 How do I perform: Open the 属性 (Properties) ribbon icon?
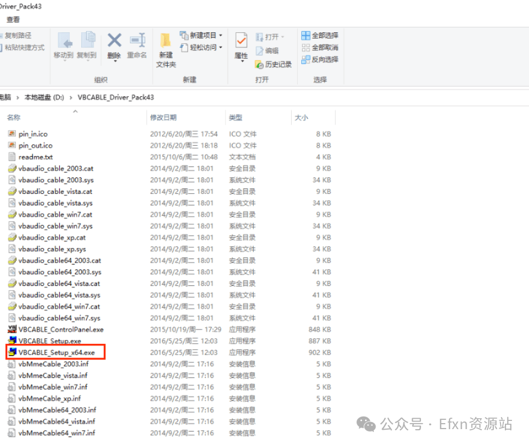[241, 44]
